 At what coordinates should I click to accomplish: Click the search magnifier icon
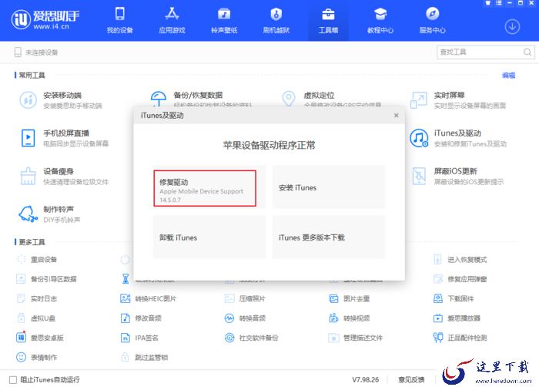coord(527,52)
